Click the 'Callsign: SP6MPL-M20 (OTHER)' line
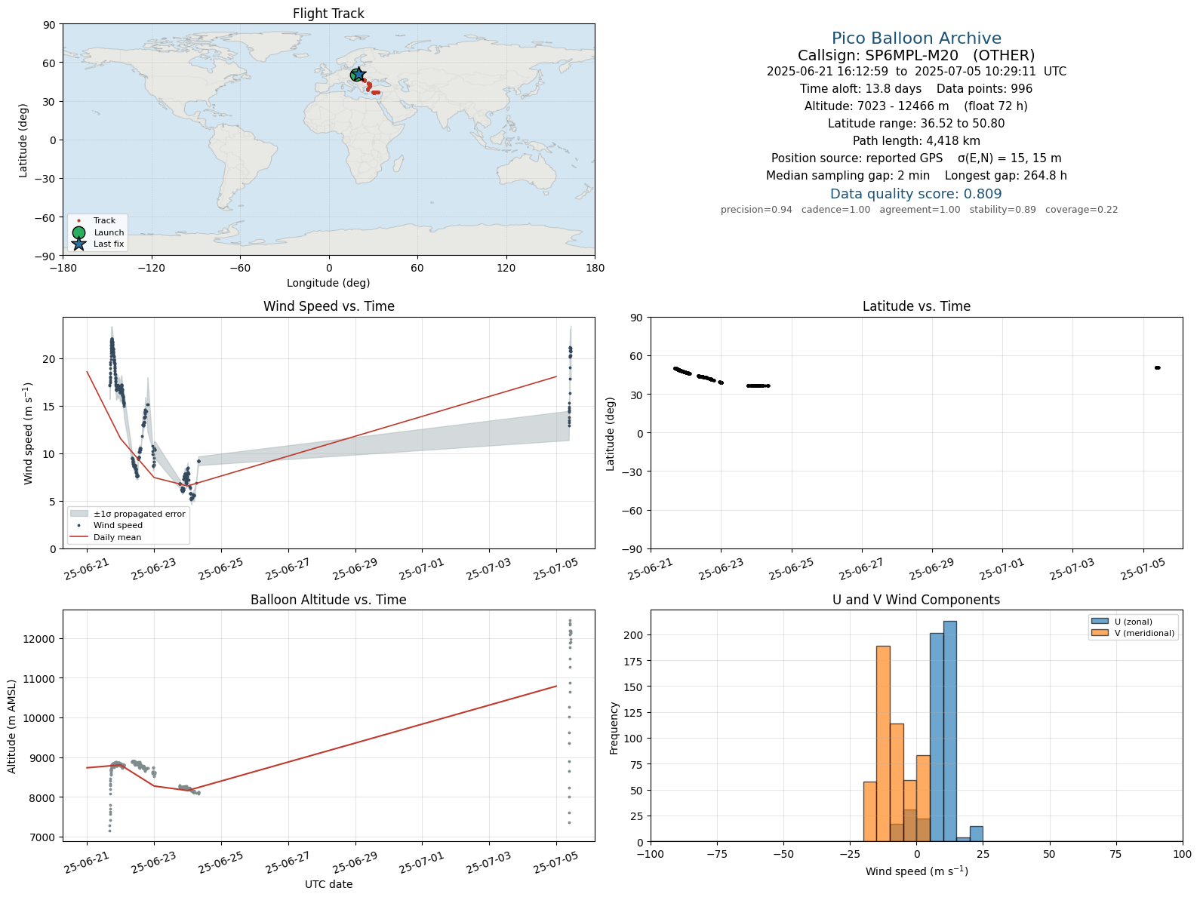This screenshot has width=1200, height=897. click(x=916, y=55)
